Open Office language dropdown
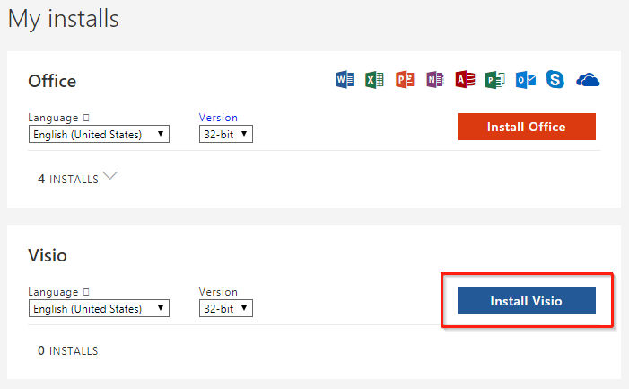Screen dimensions: 629x389 pyautogui.click(x=99, y=134)
